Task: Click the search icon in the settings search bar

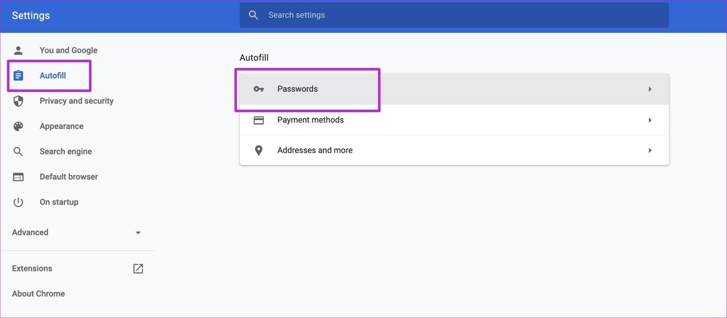Action: (253, 15)
